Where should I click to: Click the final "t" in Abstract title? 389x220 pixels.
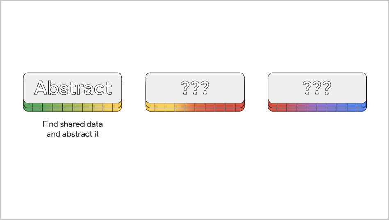pyautogui.click(x=108, y=88)
